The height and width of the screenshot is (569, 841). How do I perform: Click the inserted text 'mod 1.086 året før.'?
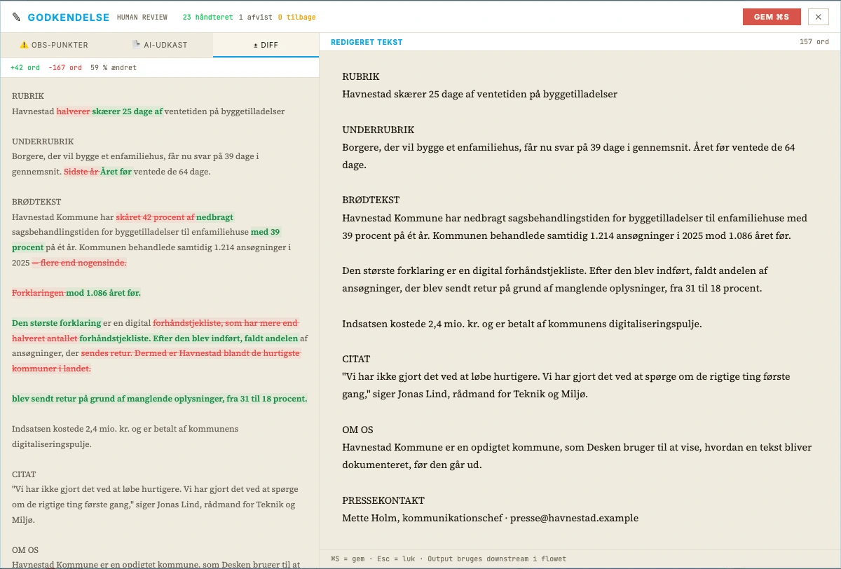click(104, 293)
